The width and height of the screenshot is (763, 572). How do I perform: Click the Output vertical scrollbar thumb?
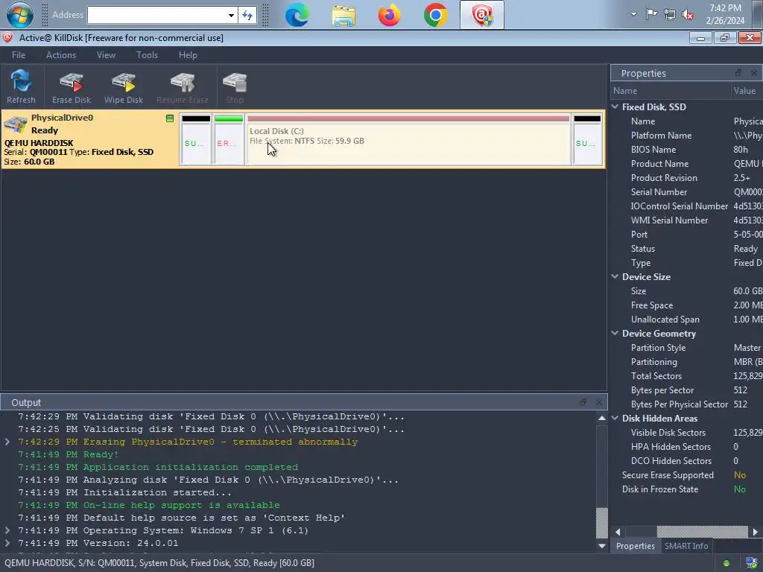(602, 522)
